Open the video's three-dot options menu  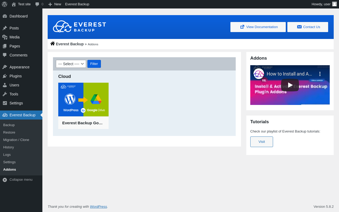pyautogui.click(x=320, y=74)
